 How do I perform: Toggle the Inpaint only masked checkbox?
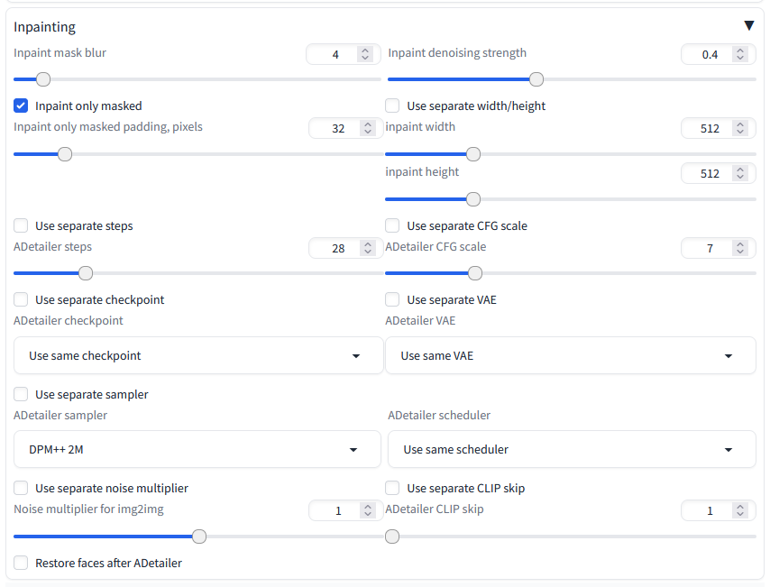click(21, 105)
